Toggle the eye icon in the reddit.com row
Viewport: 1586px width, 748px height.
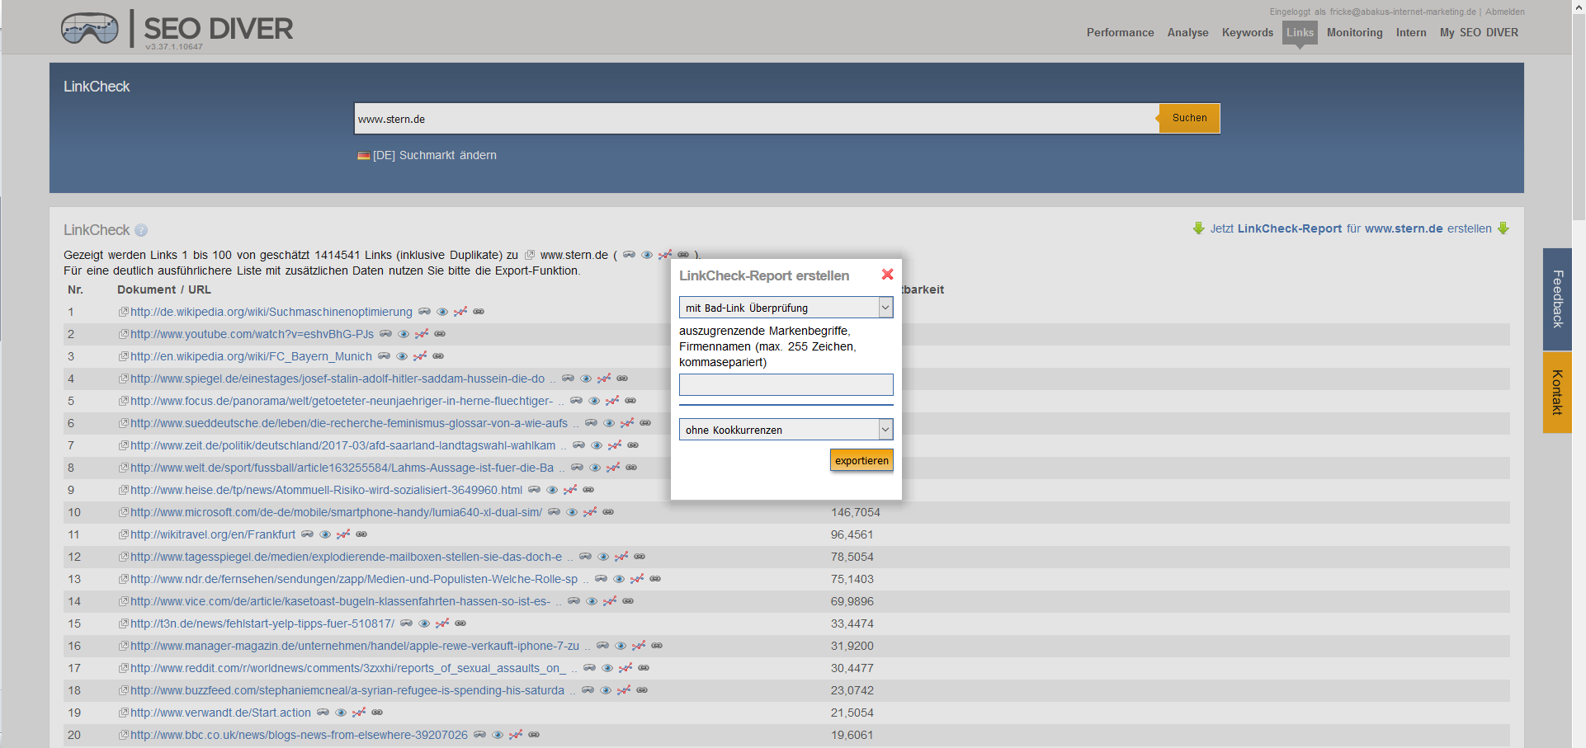(x=607, y=668)
